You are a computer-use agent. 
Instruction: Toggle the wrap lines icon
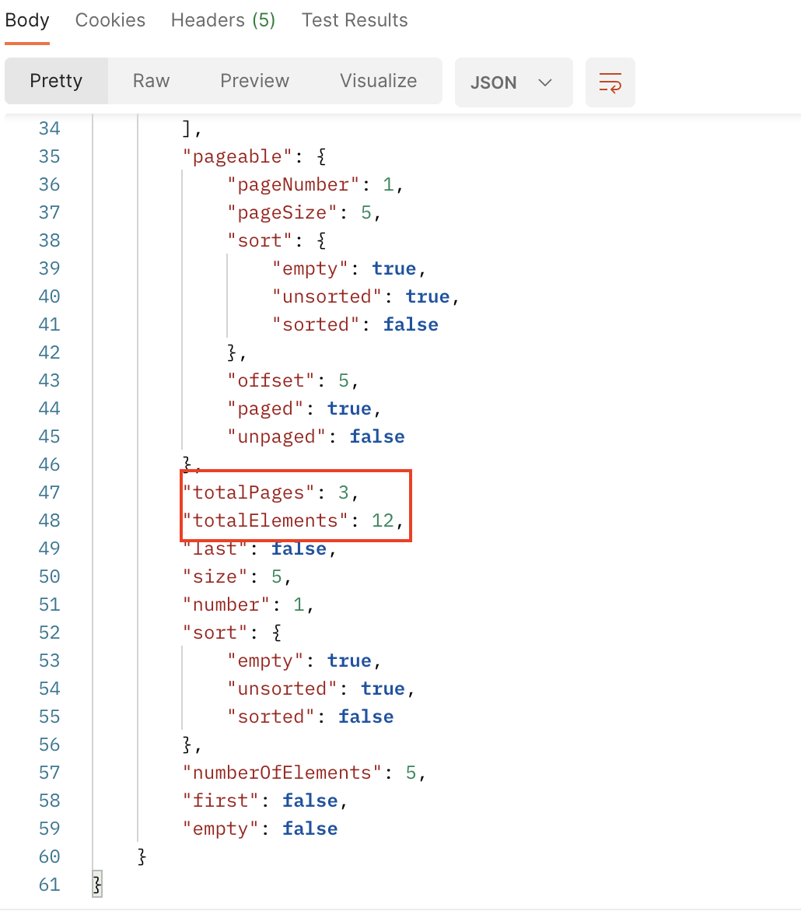[x=610, y=82]
